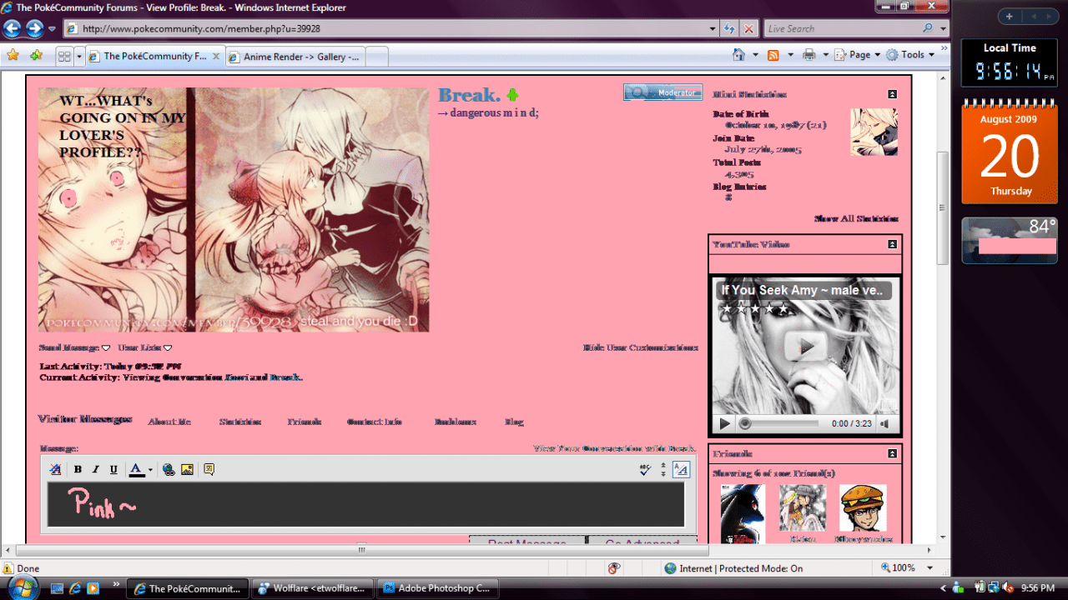The width and height of the screenshot is (1068, 600).
Task: Click in the address bar URL field
Action: click(392, 28)
